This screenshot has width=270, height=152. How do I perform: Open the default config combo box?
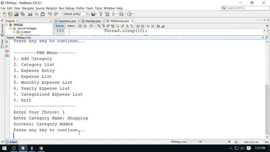tap(76, 14)
